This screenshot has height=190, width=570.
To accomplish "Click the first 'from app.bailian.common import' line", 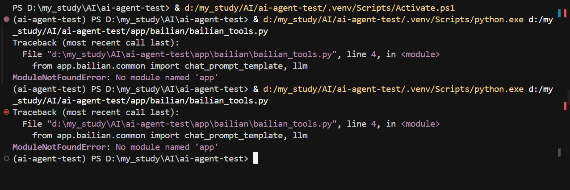I will coord(170,66).
